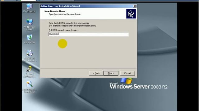The height and width of the screenshot is (111, 199).
Task: Open the My Computer desktop icon
Action: point(29,8)
